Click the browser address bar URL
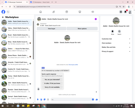Viewport: 135px width, 108px height. [x=33, y=7]
